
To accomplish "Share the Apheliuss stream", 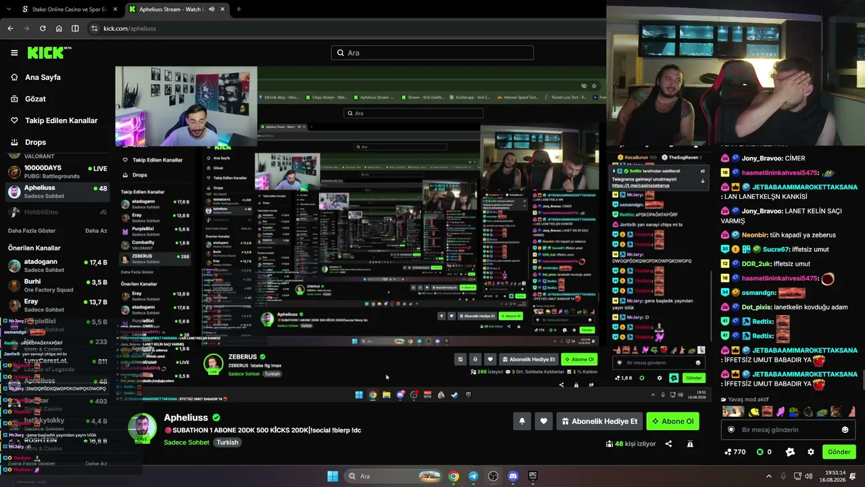I will [x=668, y=444].
